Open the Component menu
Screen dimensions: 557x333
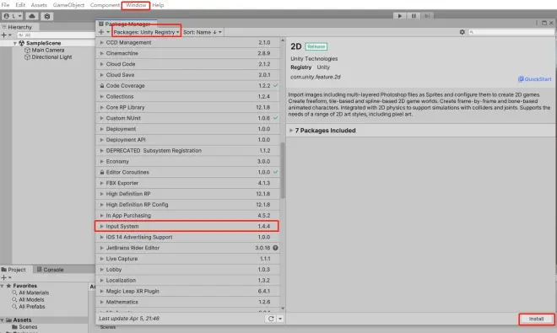(105, 5)
